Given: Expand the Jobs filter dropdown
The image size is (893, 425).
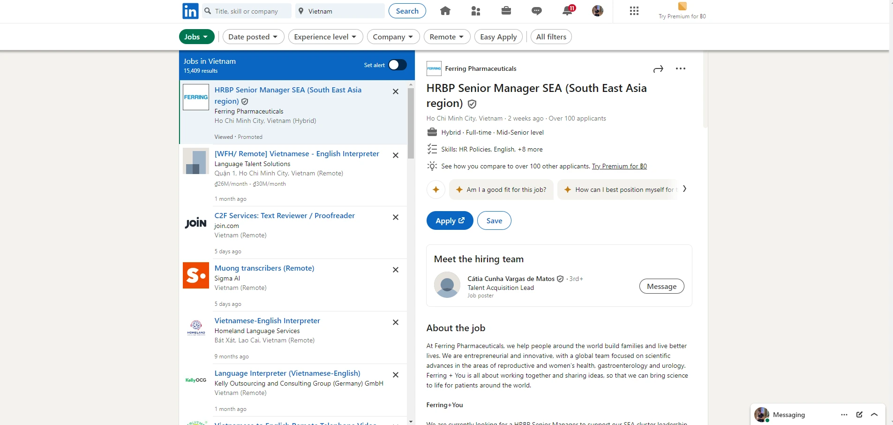Looking at the screenshot, I should (x=197, y=37).
